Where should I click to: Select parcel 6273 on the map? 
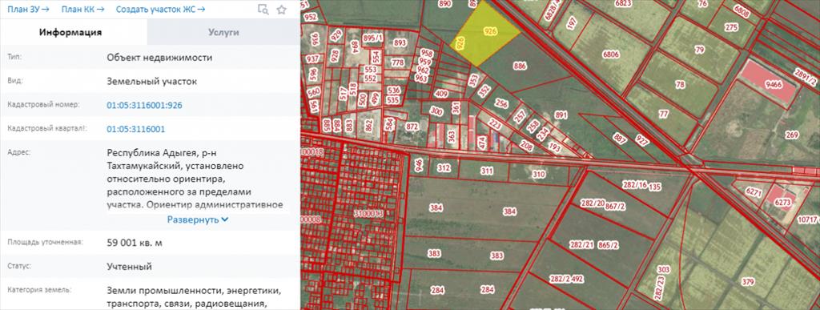pyautogui.click(x=783, y=202)
